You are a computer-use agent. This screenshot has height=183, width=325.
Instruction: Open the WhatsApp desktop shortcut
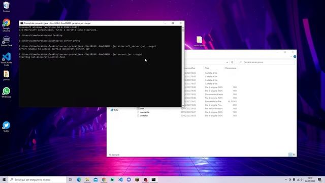pyautogui.click(x=6, y=93)
